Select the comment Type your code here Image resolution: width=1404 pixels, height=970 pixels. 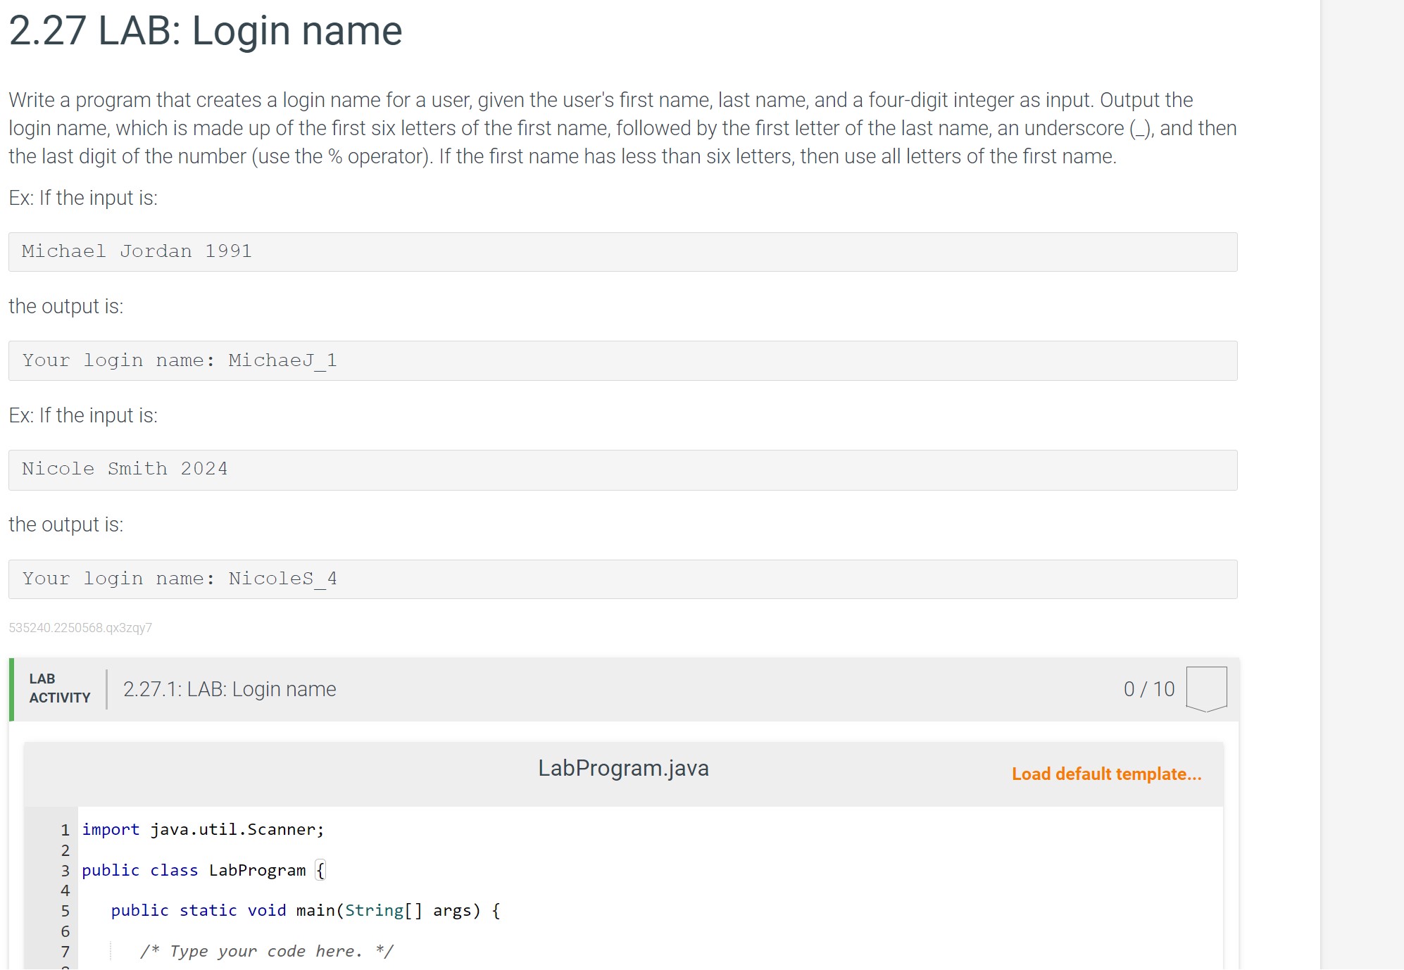click(268, 951)
